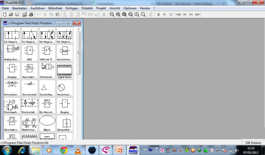Click the Print icon in toolbar
265x155 pixels.
coord(31,14)
